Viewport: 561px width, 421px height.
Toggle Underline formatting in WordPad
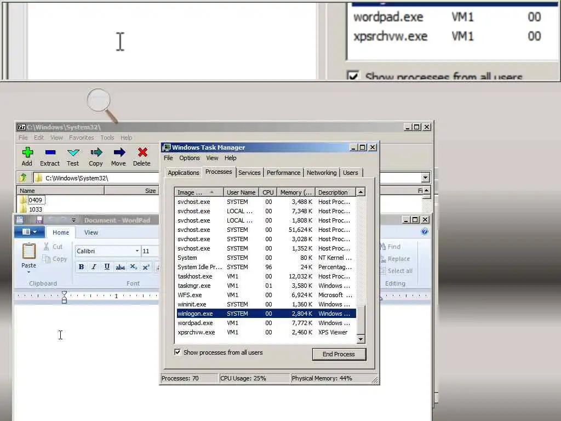tap(107, 267)
